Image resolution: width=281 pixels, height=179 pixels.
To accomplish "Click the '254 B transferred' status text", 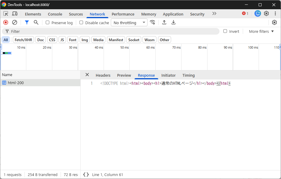I will pyautogui.click(x=42, y=175).
